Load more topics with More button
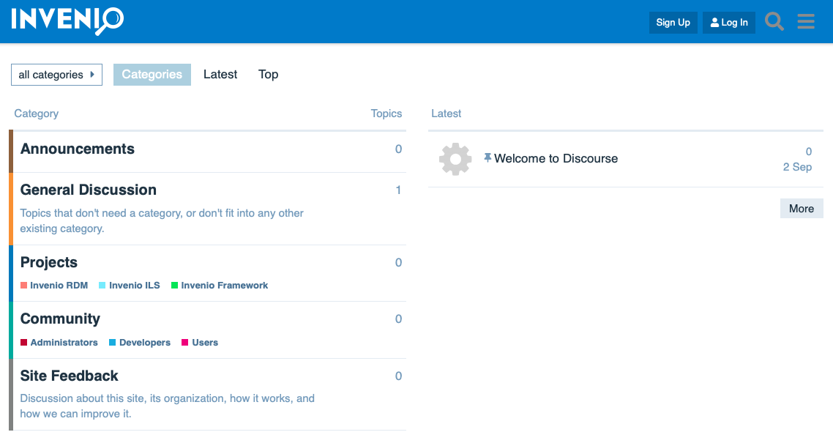Viewport: 833px width, 443px height. point(801,209)
